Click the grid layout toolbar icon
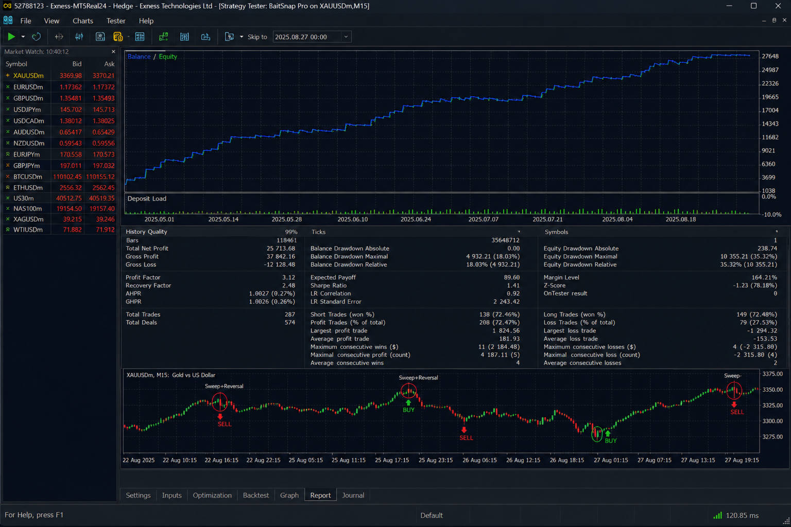Image resolution: width=791 pixels, height=527 pixels. (140, 37)
